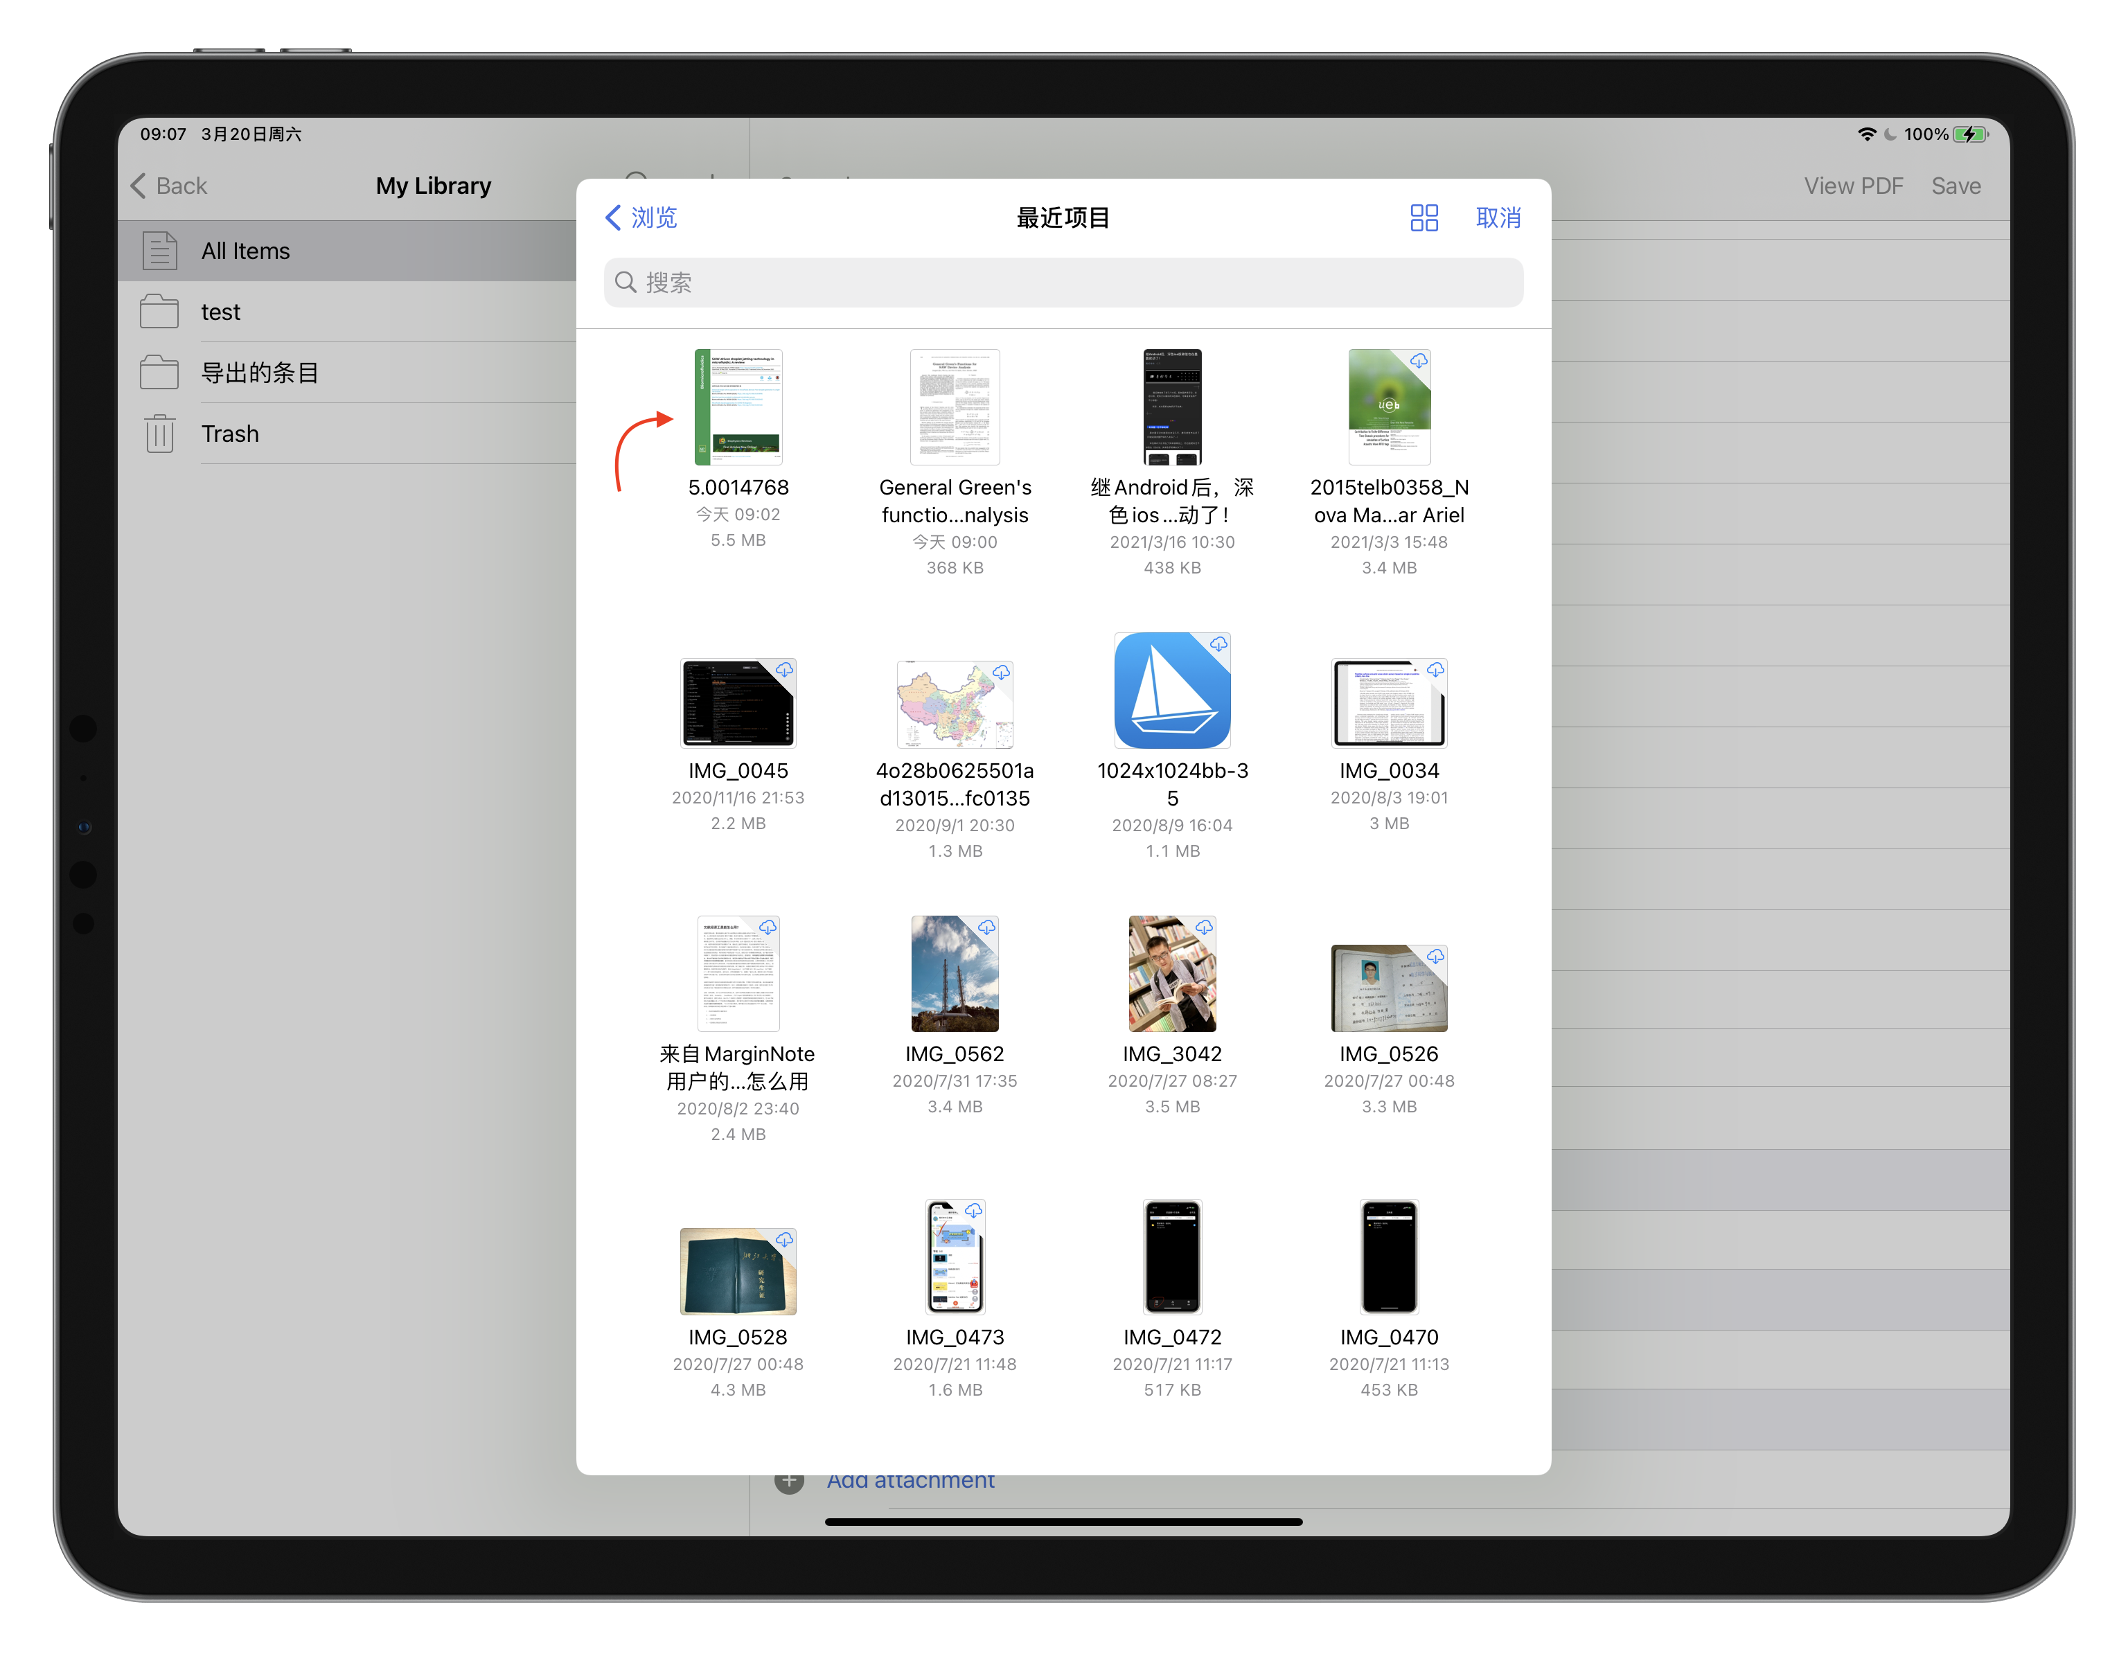Tap iCloud download badge on IMG_3042
Viewport: 2128px width, 1654px height.
(x=1205, y=927)
